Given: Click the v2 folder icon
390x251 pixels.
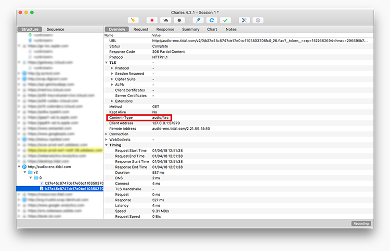Looking at the screenshot, I should click(30, 172).
